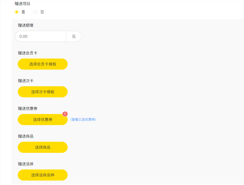The image size is (244, 185).
Task: Click the 赠送次卡 label
Action: point(26,81)
